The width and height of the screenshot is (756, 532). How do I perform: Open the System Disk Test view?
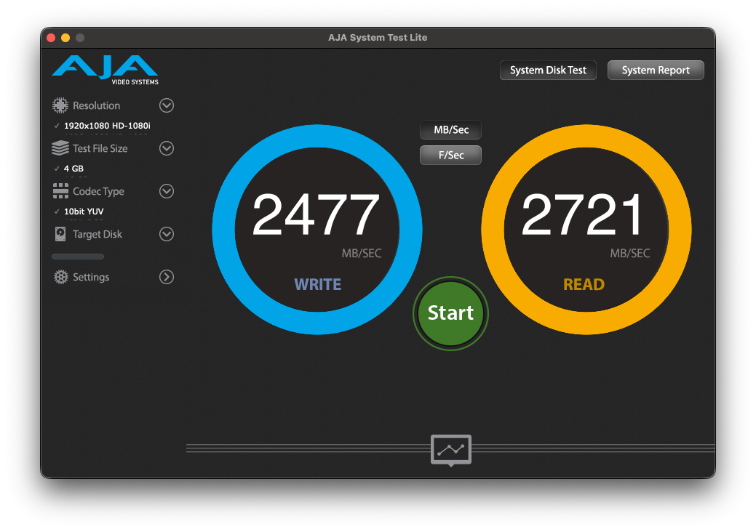pos(548,70)
